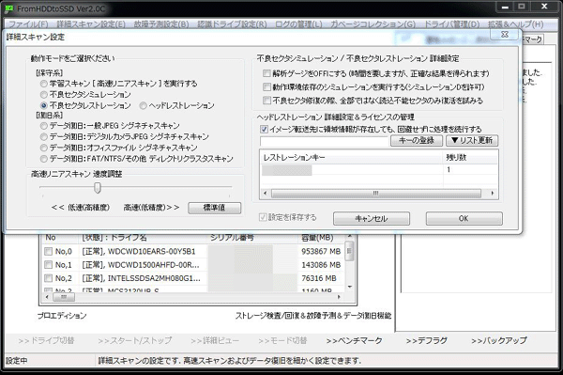Click drive list scroll right arrow
The image size is (563, 375).
tap(339, 297)
